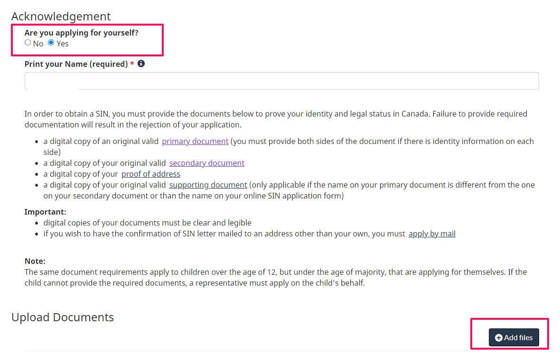Focus the Print your Name input field
560x352 pixels.
(281, 81)
